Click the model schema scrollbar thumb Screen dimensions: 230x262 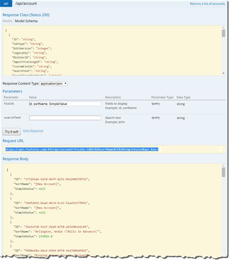(223, 33)
